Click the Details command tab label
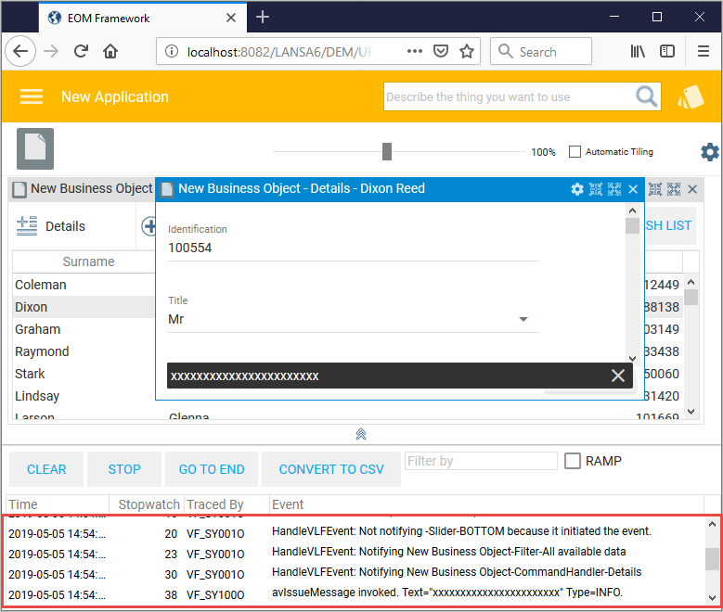 pos(65,226)
